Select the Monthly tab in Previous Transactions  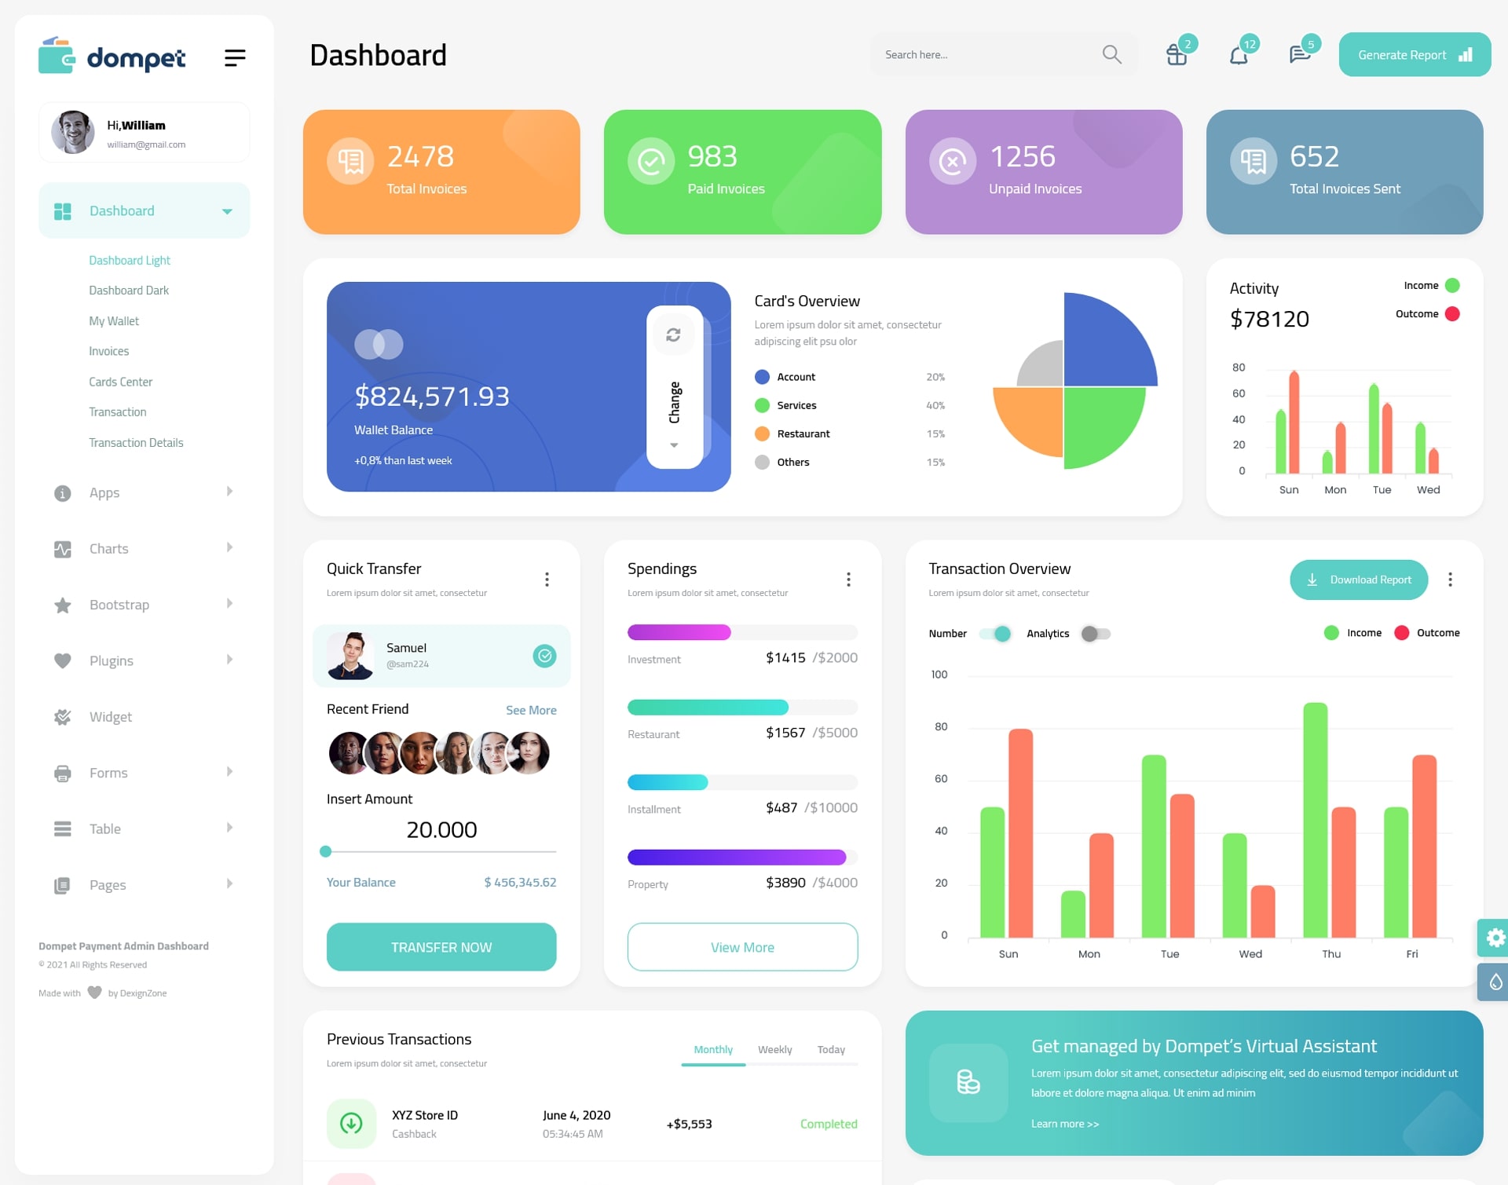click(712, 1048)
